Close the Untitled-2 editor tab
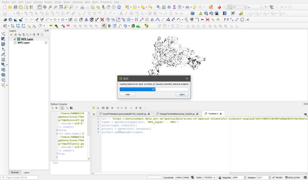 (221, 114)
